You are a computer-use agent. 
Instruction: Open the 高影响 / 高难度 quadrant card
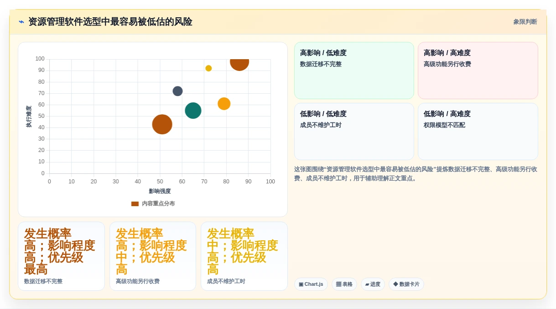click(478, 71)
